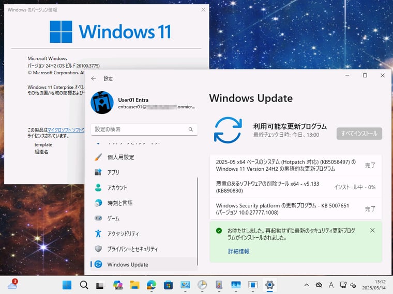Open the Windows Start menu
The image size is (393, 294).
[67, 285]
